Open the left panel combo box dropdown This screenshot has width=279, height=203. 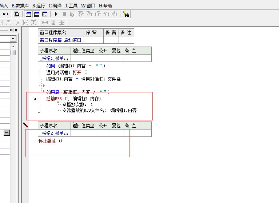[x=13, y=39]
